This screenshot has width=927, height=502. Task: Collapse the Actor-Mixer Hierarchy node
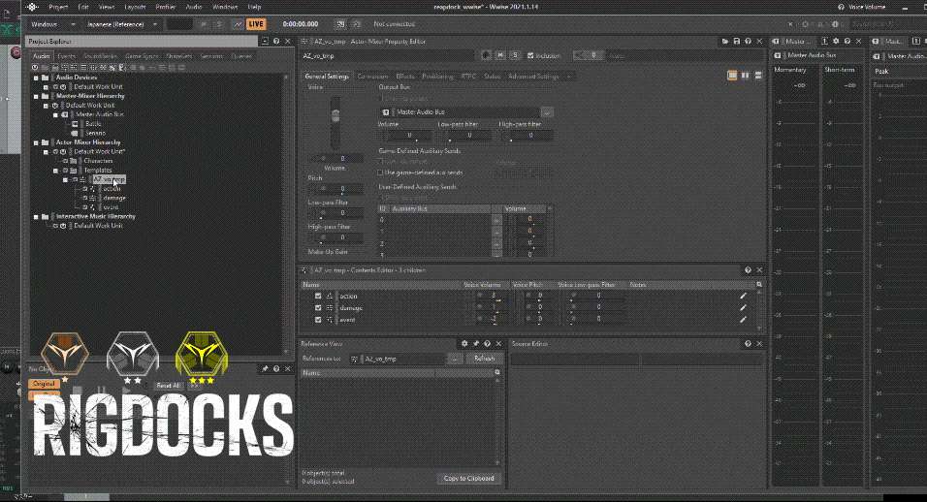tap(36, 142)
